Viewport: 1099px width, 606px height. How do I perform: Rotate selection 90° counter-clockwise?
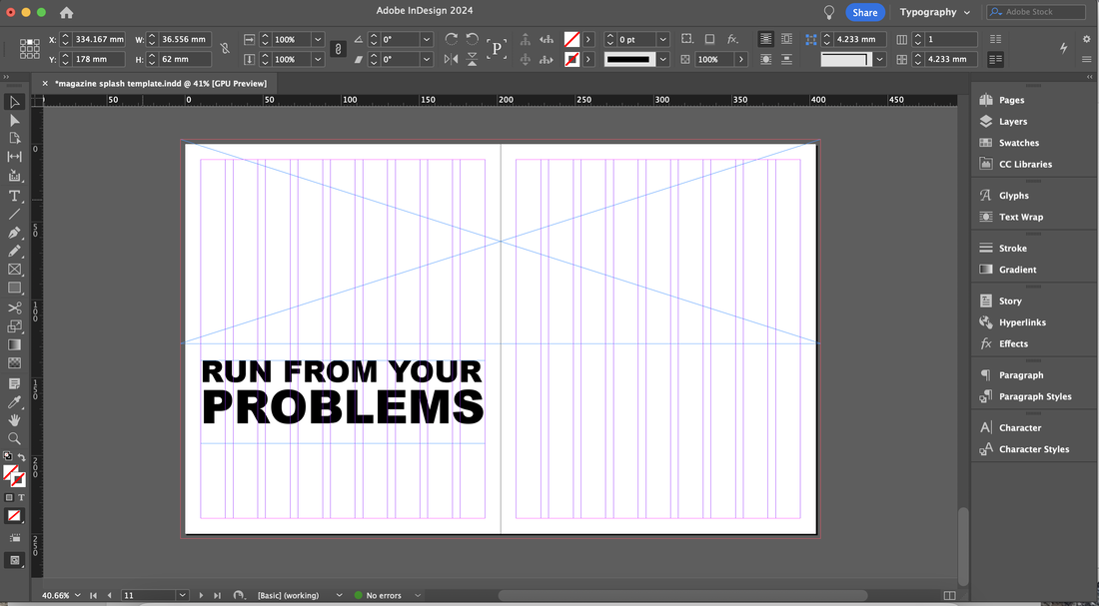(473, 39)
